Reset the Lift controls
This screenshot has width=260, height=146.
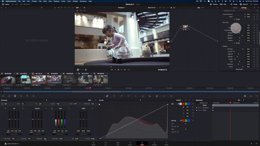(23, 108)
